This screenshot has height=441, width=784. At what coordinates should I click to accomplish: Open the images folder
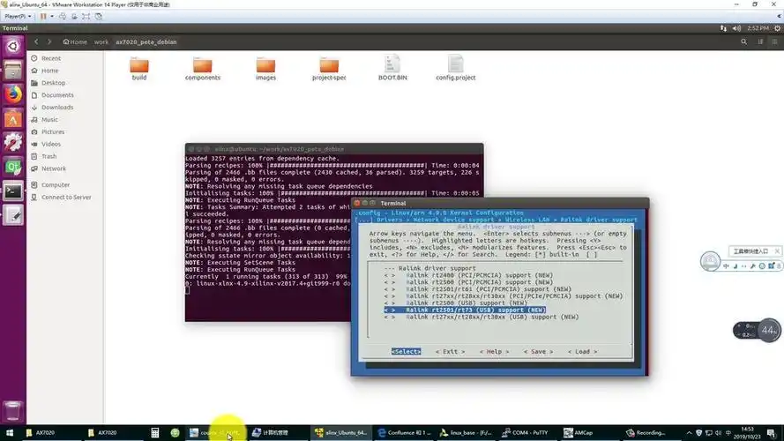tap(265, 69)
